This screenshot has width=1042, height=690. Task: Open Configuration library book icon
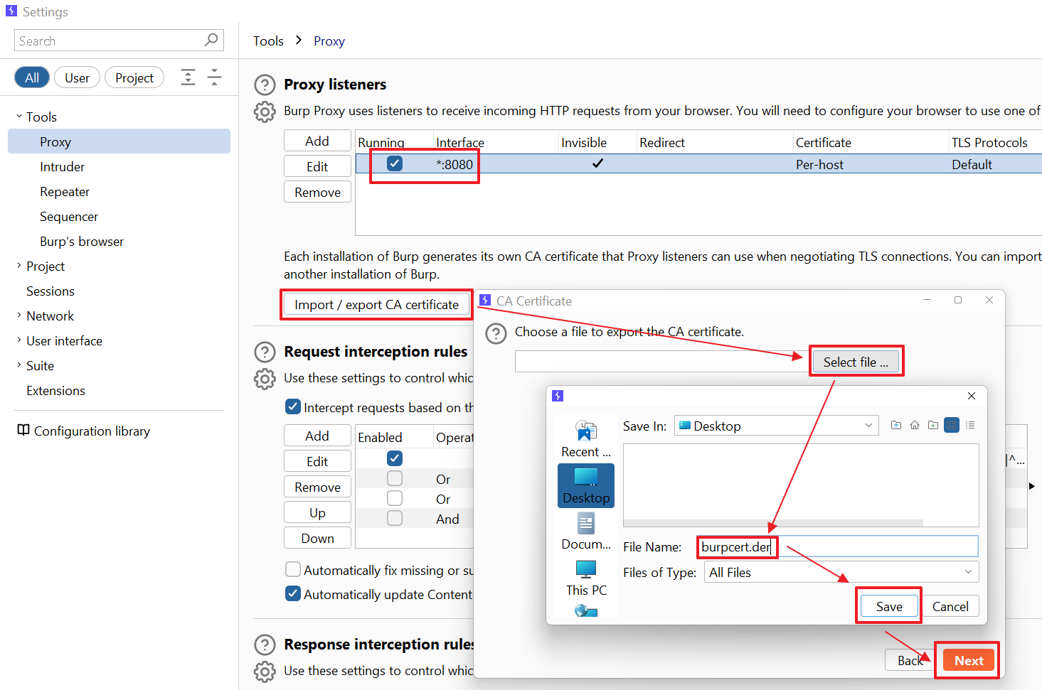23,431
